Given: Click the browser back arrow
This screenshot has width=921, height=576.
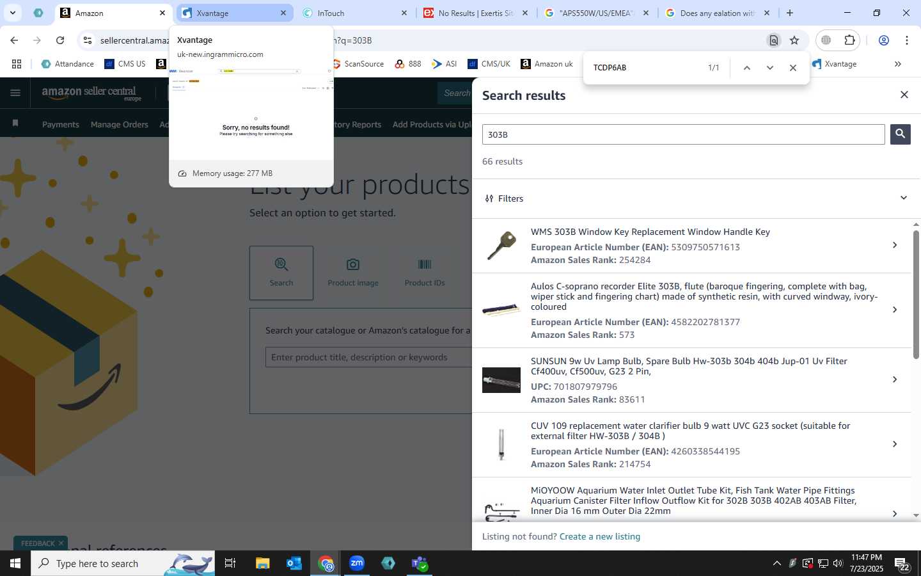Looking at the screenshot, I should pyautogui.click(x=14, y=40).
